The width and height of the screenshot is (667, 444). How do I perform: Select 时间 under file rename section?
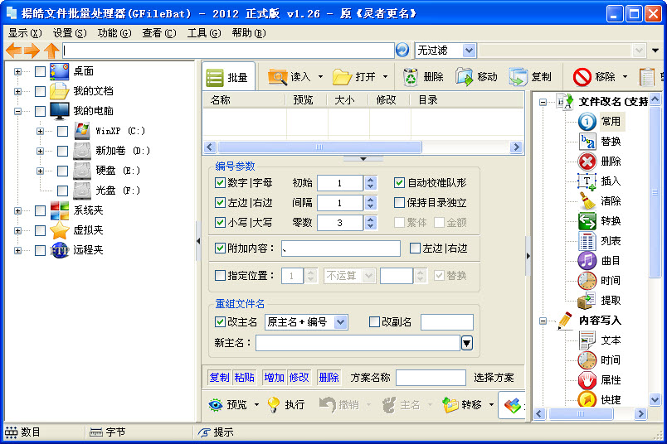click(611, 281)
